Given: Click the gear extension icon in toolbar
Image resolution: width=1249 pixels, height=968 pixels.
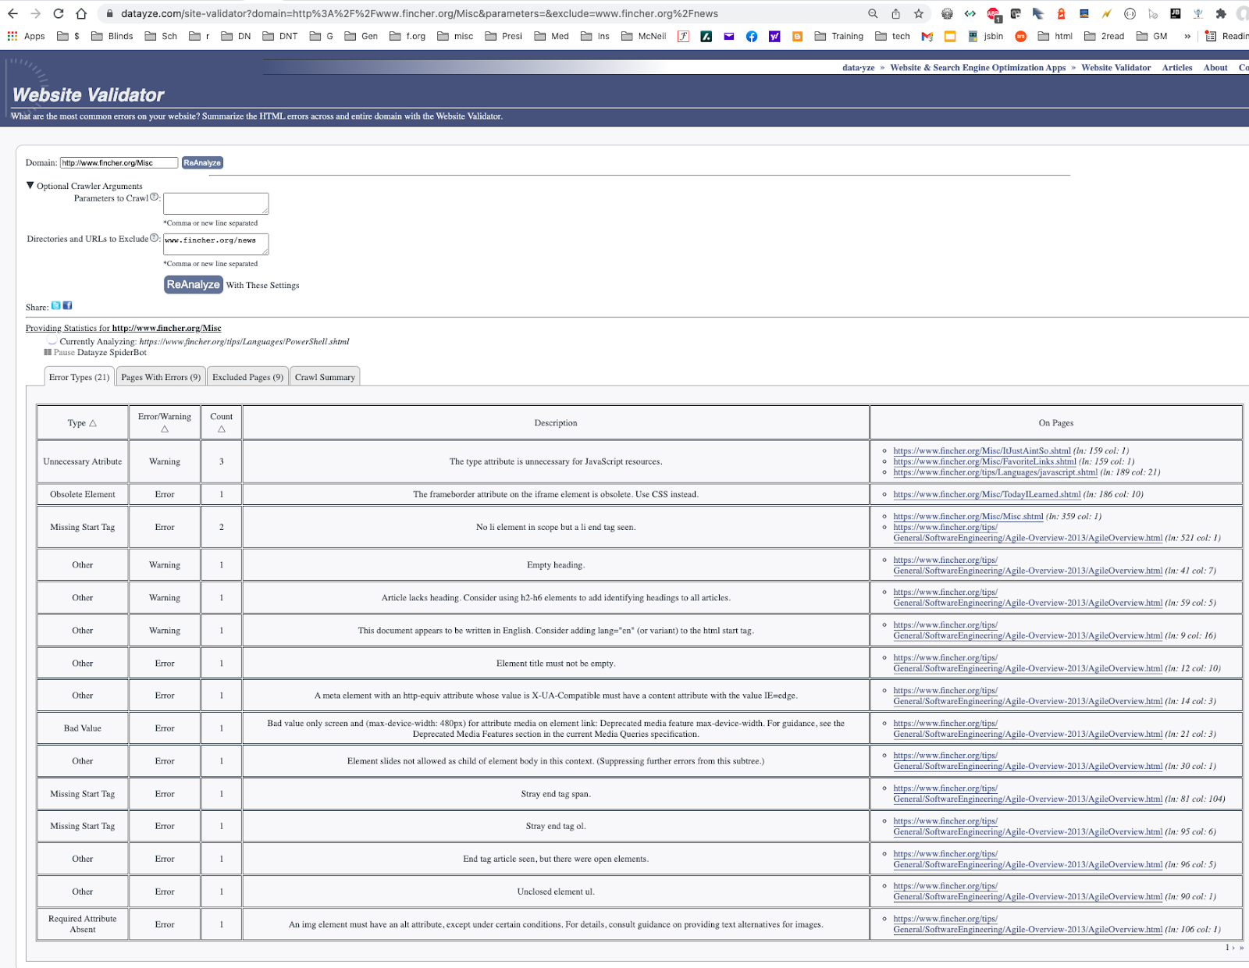Looking at the screenshot, I should pyautogui.click(x=947, y=13).
